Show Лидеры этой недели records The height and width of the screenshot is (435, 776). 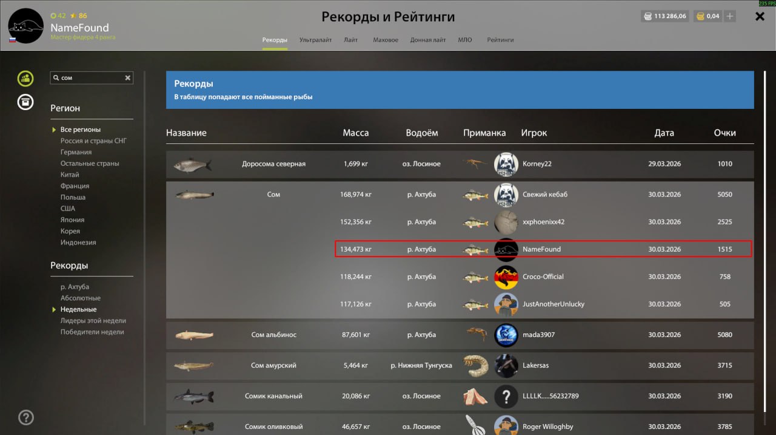[93, 321]
